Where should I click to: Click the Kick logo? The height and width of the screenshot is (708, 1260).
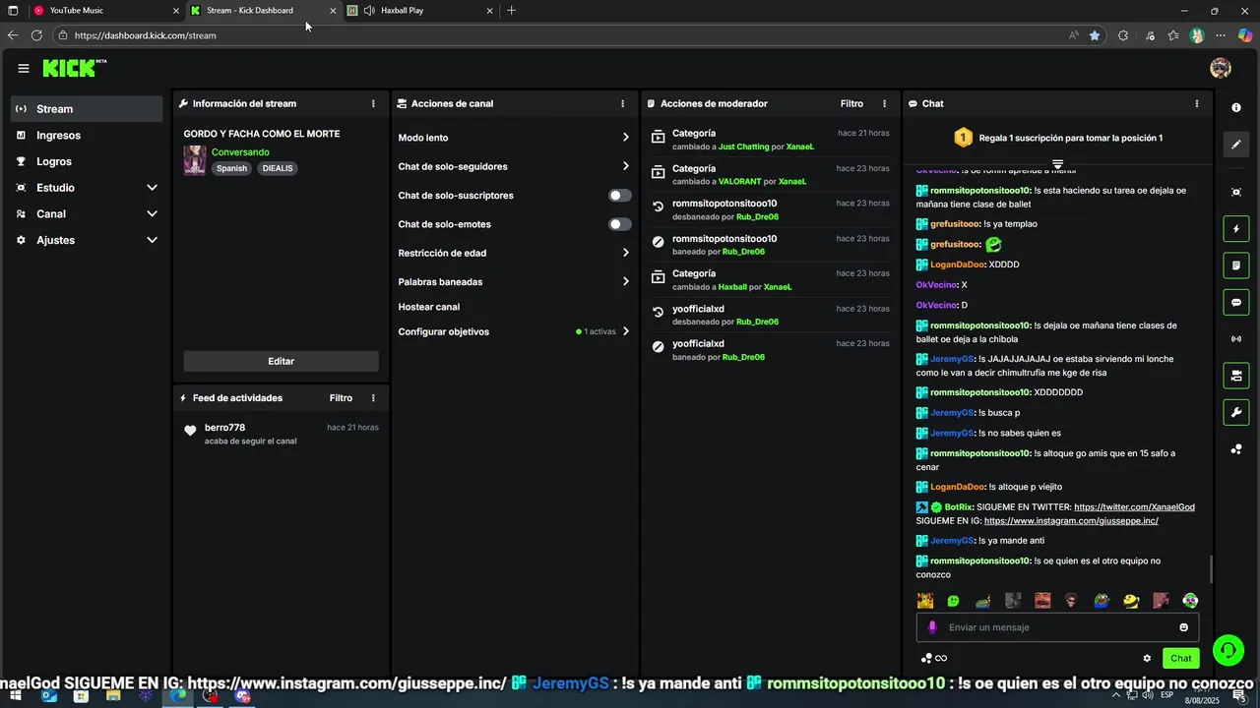74,68
